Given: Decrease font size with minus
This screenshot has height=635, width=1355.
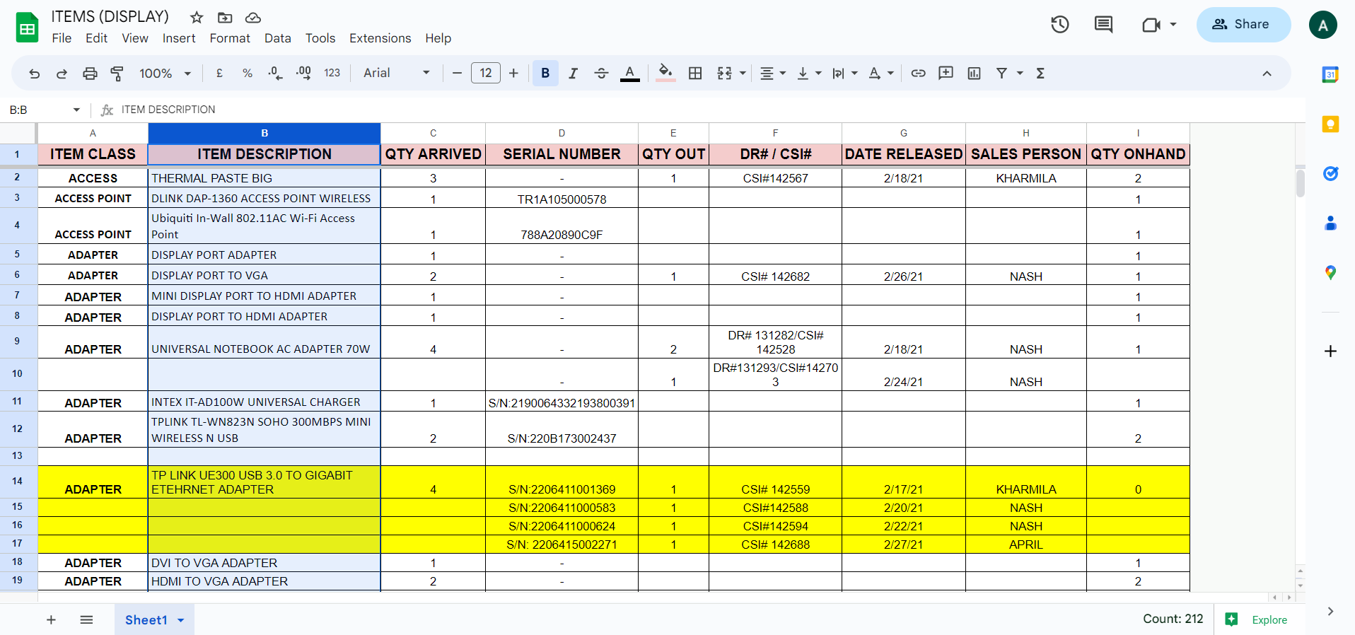Looking at the screenshot, I should pos(457,73).
